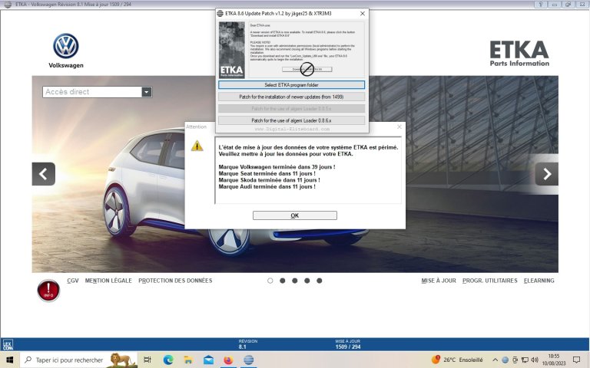Viewport: 590px width, 368px height.
Task: Open File Explorer from taskbar
Action: pyautogui.click(x=188, y=360)
